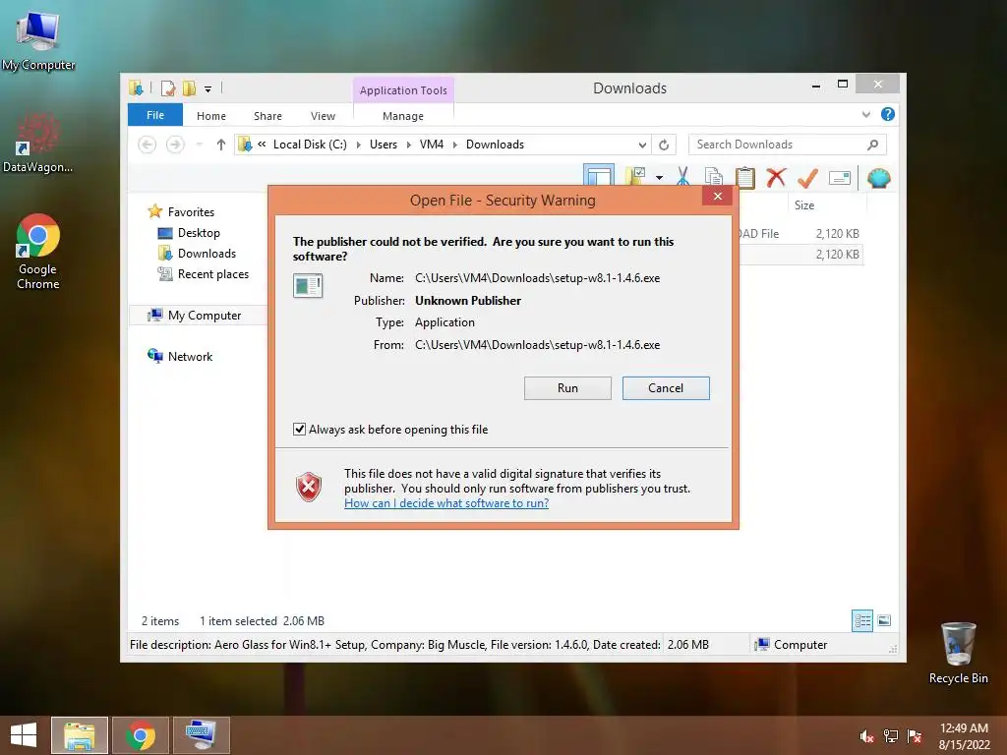Open the address bar history dropdown
Image resolution: width=1007 pixels, height=755 pixels.
(x=642, y=145)
